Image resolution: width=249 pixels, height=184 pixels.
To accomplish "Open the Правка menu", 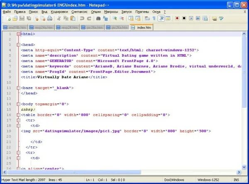I will [x=20, y=12].
